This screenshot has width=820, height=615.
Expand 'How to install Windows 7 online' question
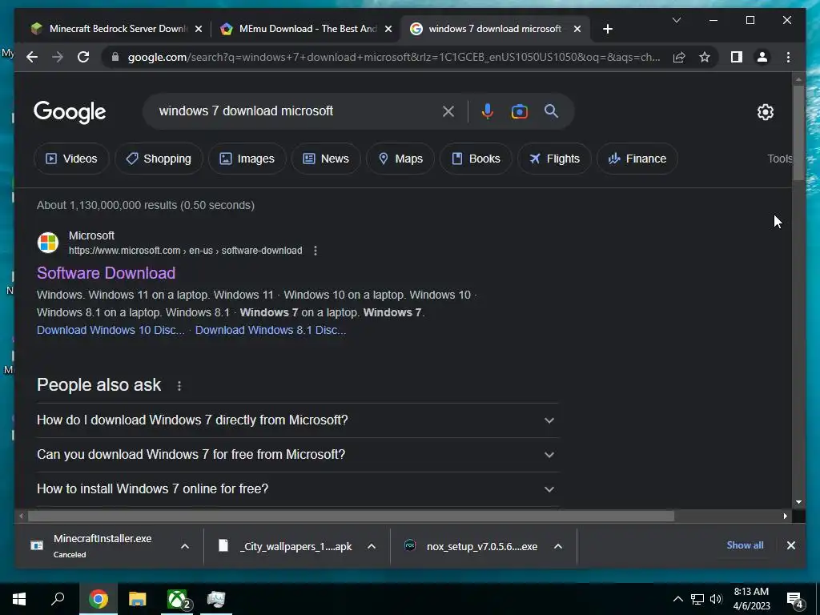pos(297,489)
